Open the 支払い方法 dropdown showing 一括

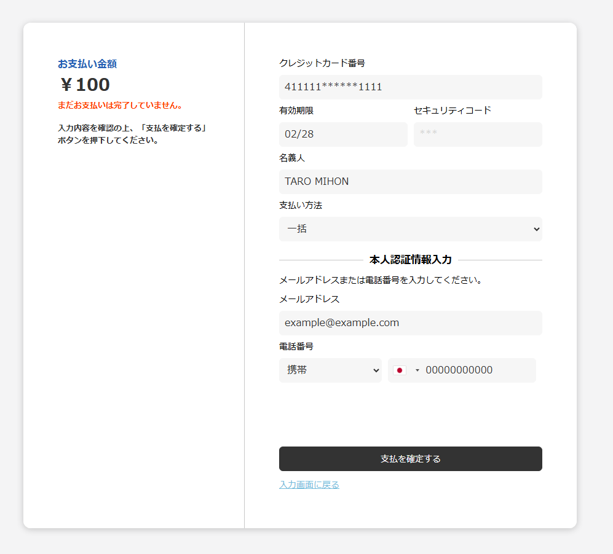pos(410,228)
